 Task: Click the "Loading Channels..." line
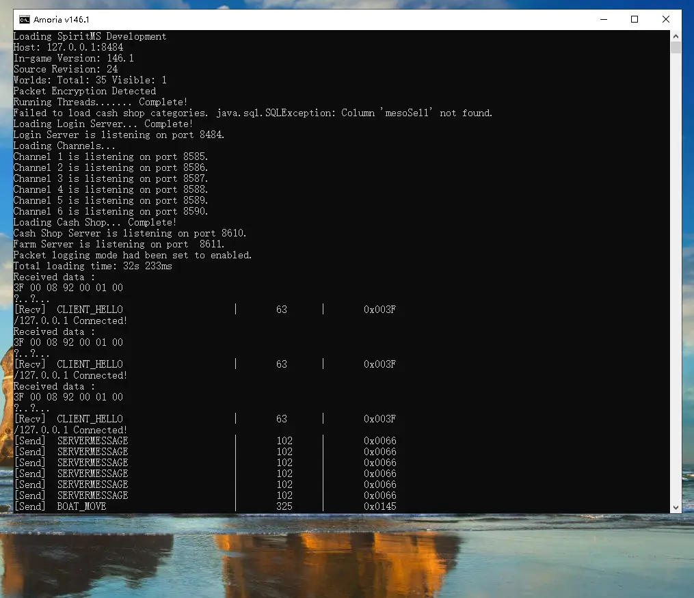[64, 146]
